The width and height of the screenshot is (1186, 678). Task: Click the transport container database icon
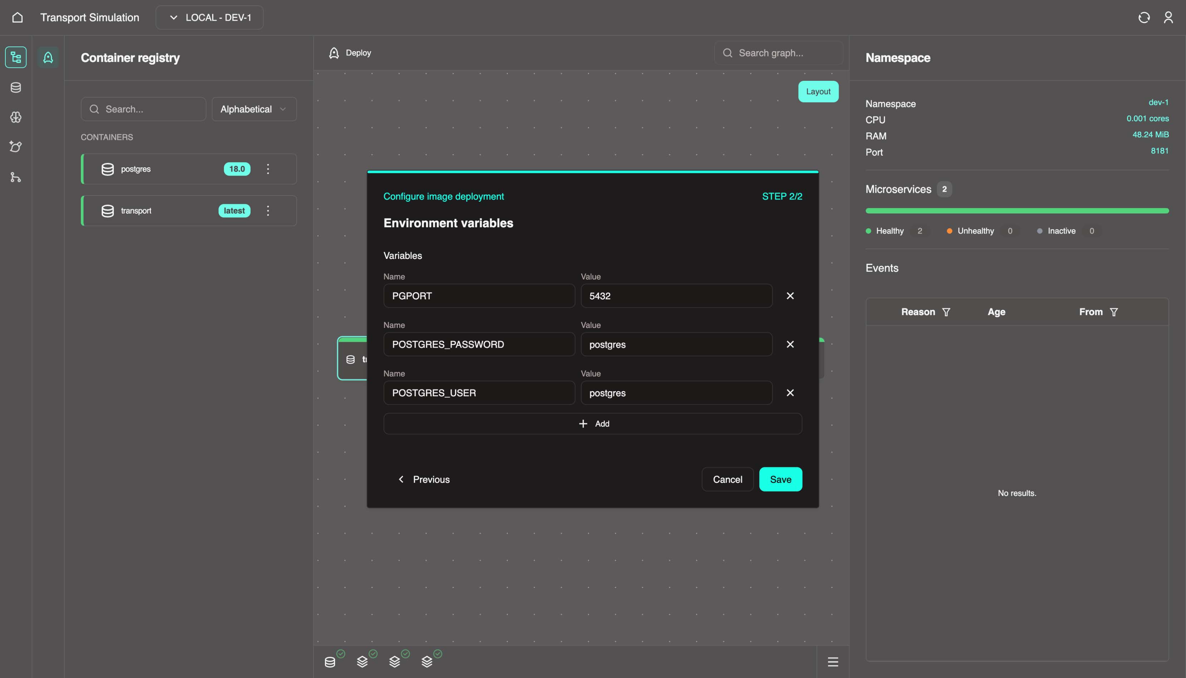click(x=108, y=211)
